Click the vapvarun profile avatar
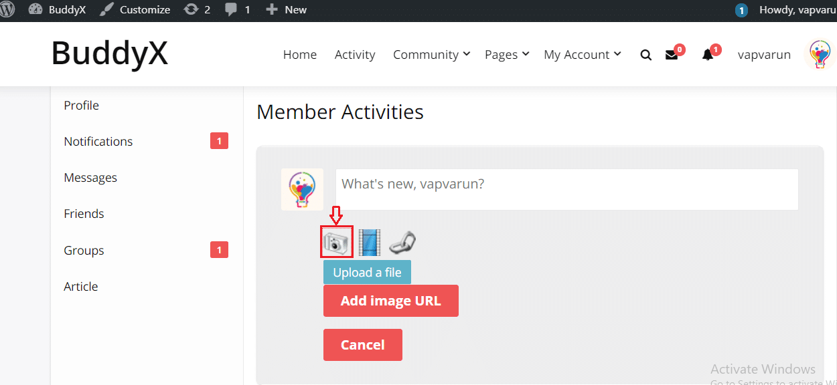837x385 pixels. pyautogui.click(x=818, y=54)
